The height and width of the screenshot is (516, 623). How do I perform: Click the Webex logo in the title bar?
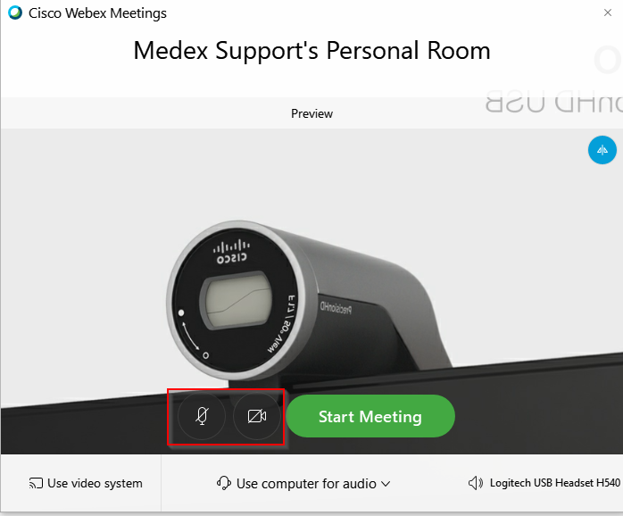pyautogui.click(x=15, y=12)
